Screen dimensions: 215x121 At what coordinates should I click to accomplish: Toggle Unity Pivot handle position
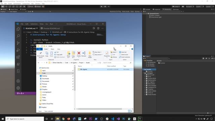pos(31,7)
